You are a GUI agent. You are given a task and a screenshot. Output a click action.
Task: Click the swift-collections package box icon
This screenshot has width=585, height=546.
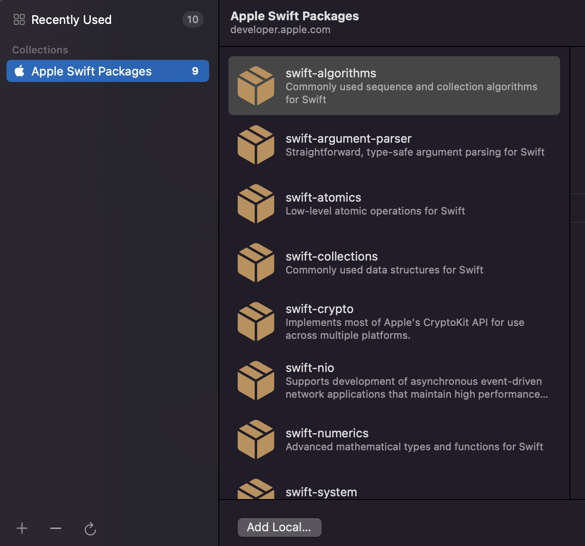(256, 262)
